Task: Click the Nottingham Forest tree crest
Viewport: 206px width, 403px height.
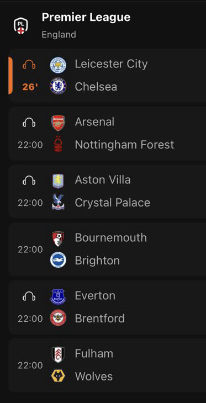Action: [x=58, y=145]
